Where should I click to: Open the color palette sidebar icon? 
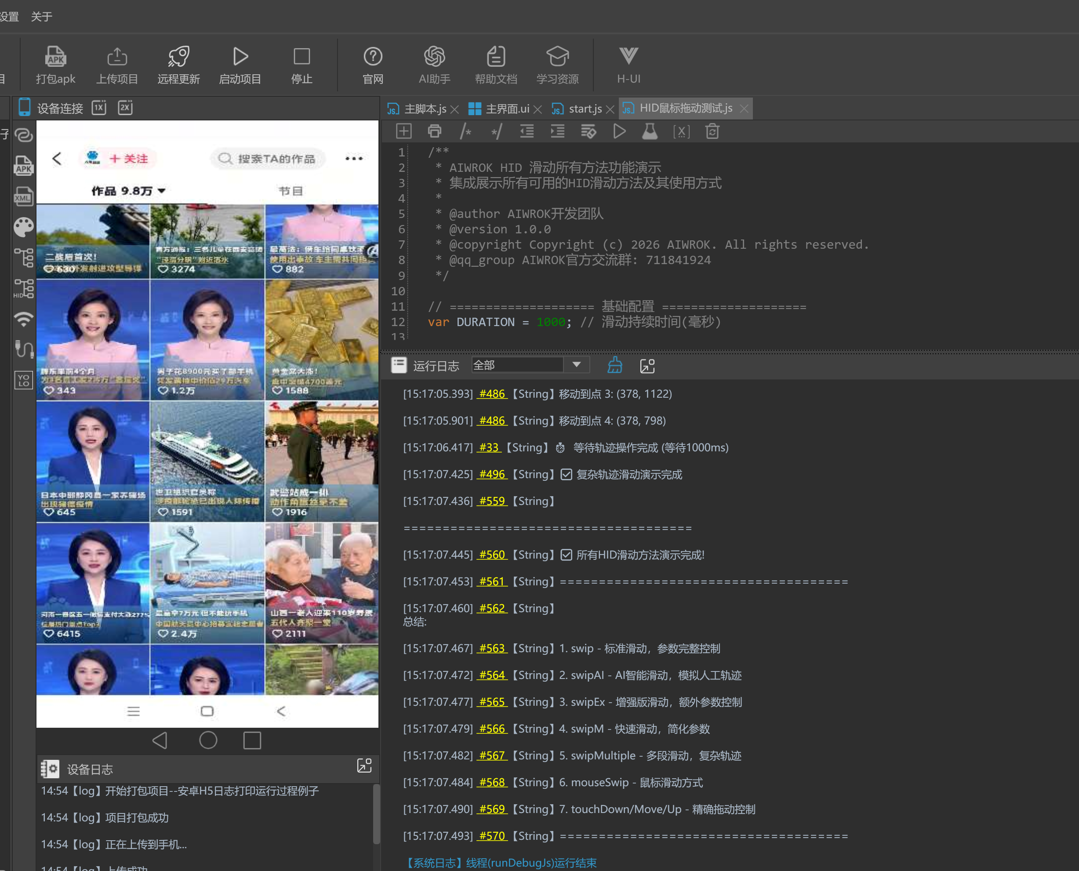coord(24,227)
